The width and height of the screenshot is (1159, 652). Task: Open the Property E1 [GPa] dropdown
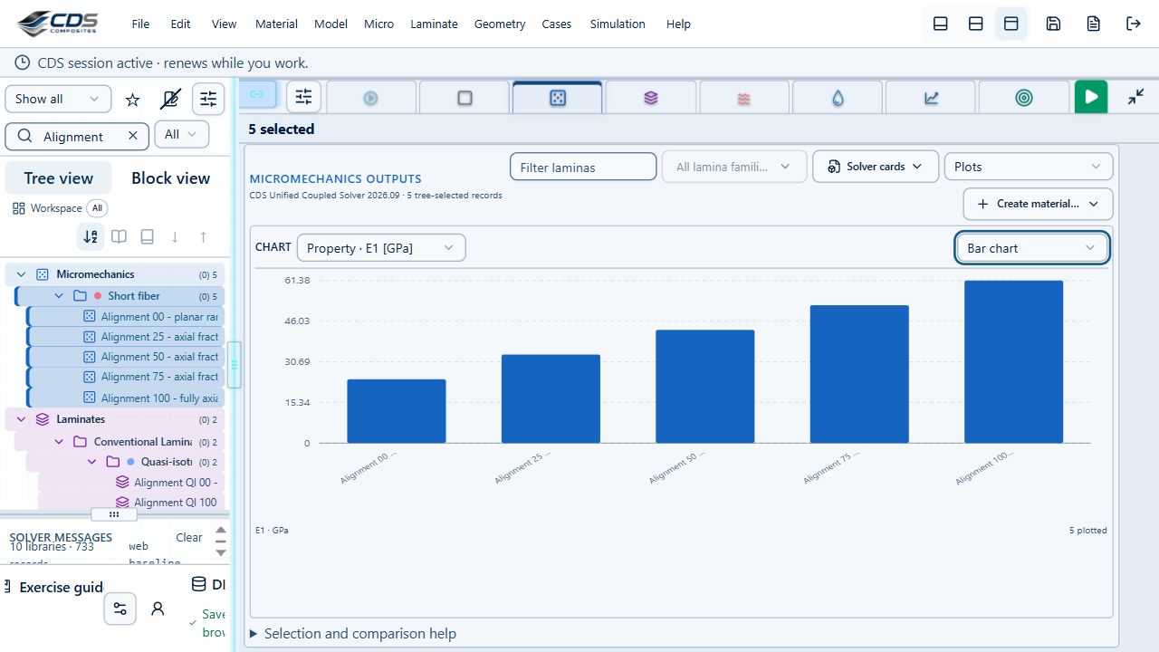click(x=381, y=248)
